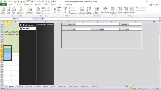
Task: Click Address input field
Action: 97,24
